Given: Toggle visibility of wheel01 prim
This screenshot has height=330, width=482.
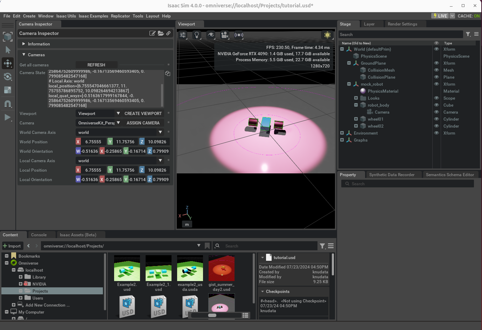Looking at the screenshot, I should point(436,119).
